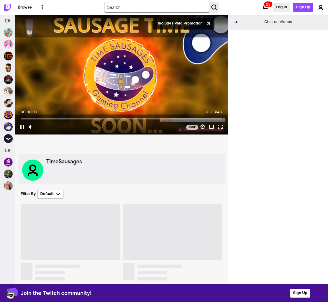The image size is (328, 302).
Task: Select the Chat on Videos header
Action: (x=278, y=22)
